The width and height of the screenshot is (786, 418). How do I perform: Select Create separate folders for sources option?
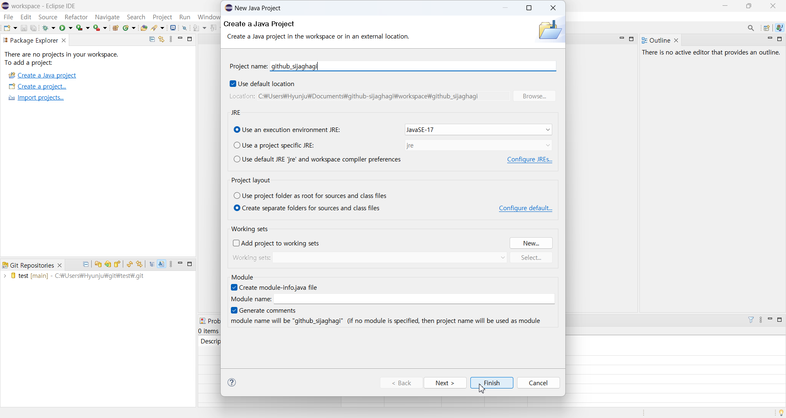(x=237, y=208)
